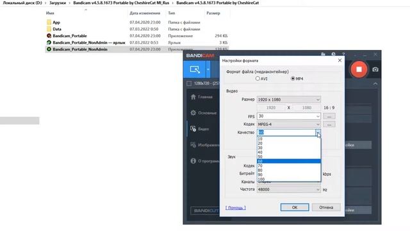
Task: Select the Bandicam_Portable_NonAdmin application file
Action: (80, 49)
